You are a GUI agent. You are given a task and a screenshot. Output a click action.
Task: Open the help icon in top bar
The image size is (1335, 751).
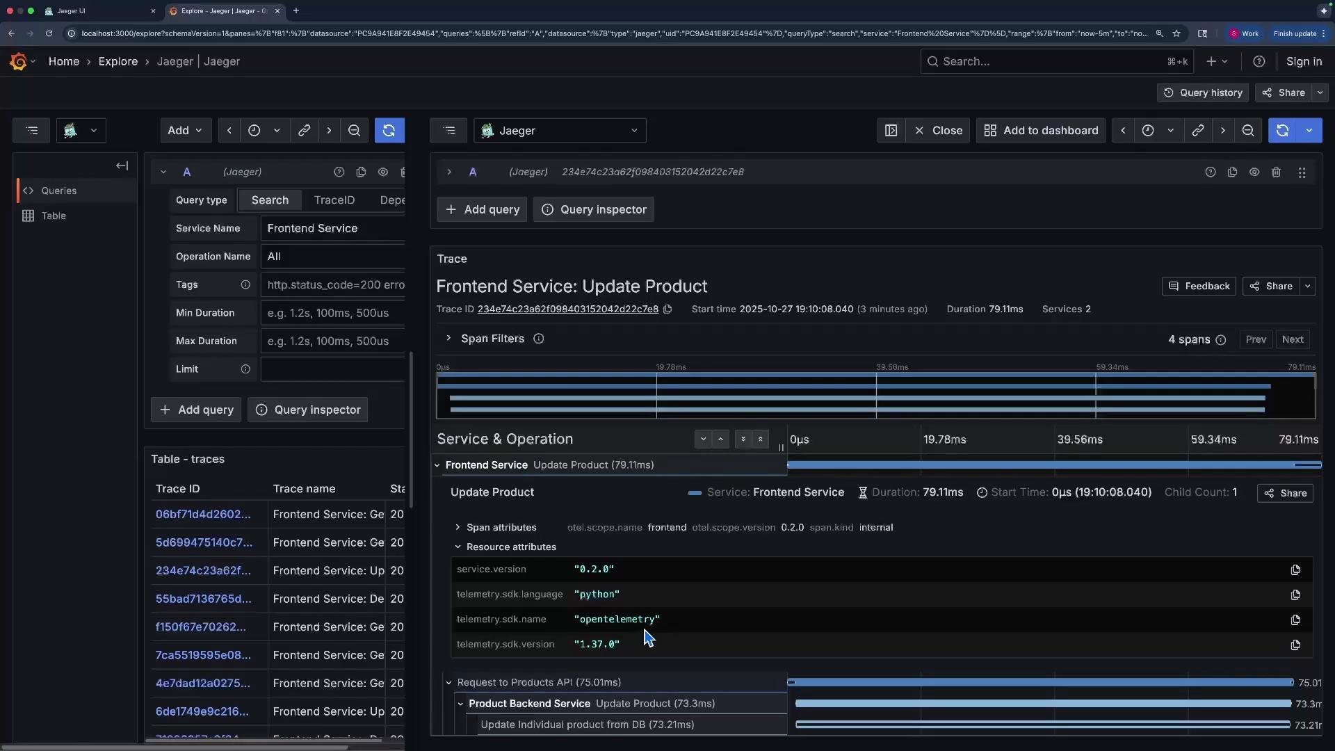click(x=1259, y=61)
